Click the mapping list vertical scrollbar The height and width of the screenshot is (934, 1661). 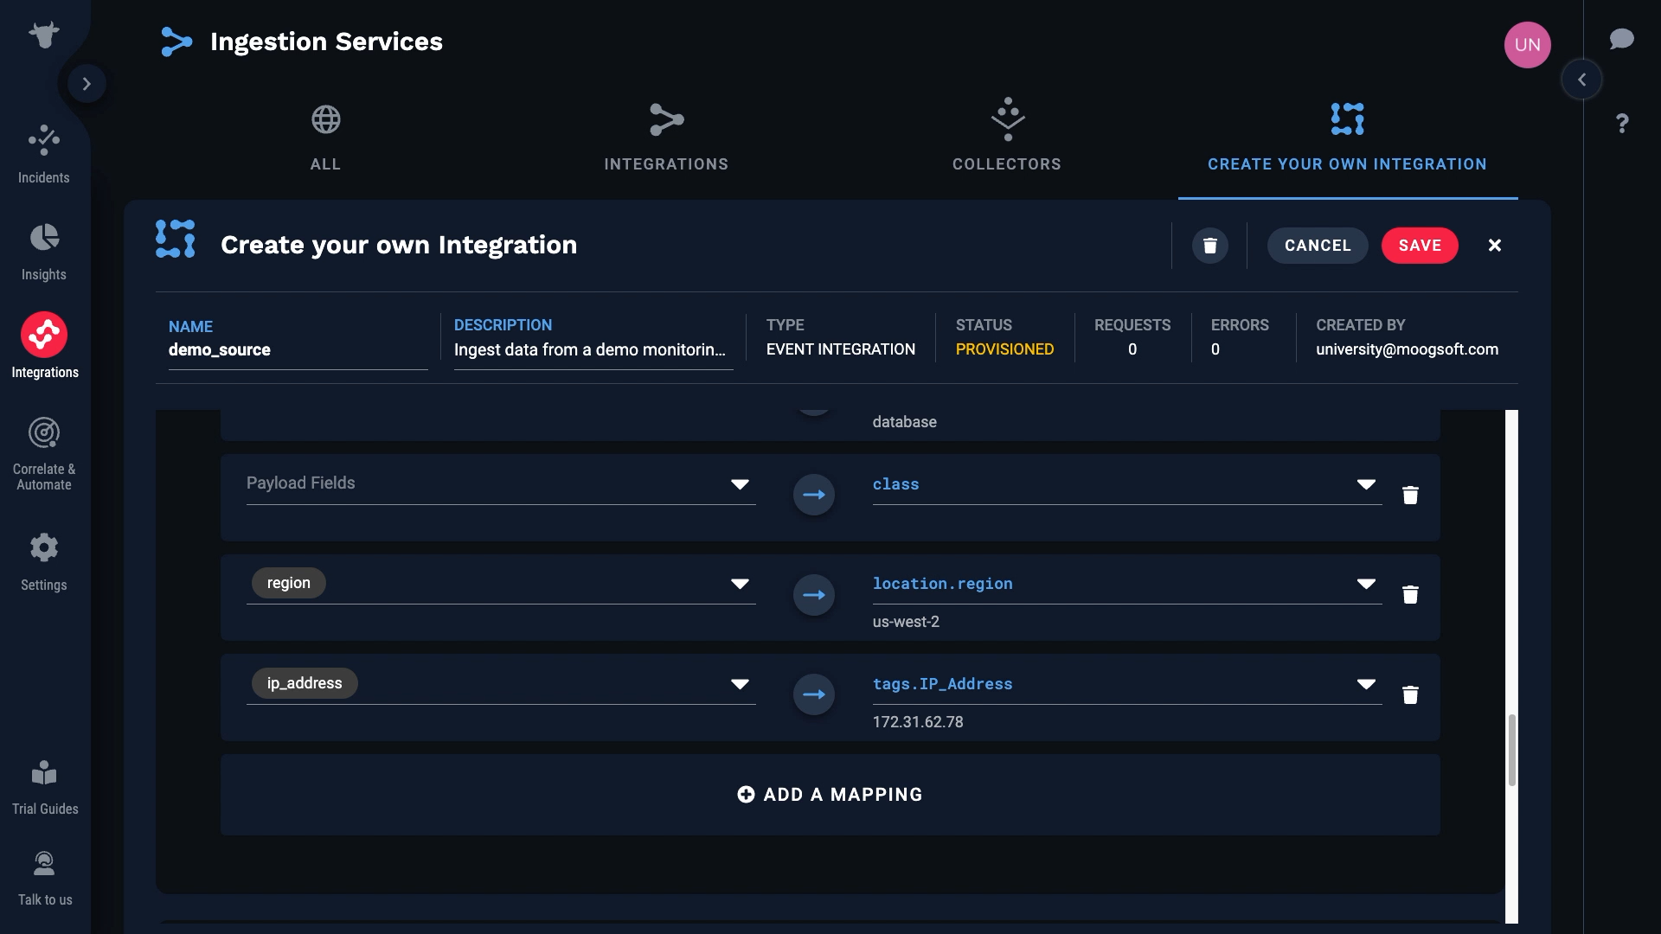(1511, 749)
